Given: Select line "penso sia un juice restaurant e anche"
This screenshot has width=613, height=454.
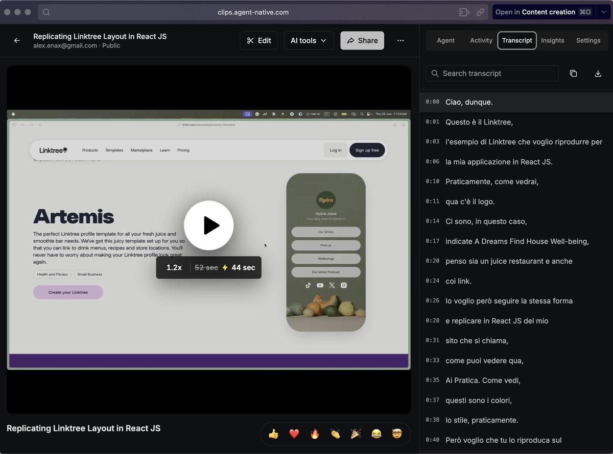Looking at the screenshot, I should pyautogui.click(x=516, y=261).
